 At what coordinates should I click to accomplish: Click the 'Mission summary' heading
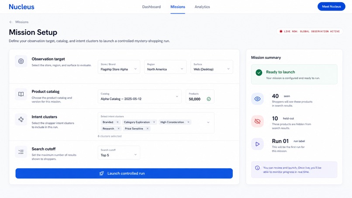coord(266,58)
